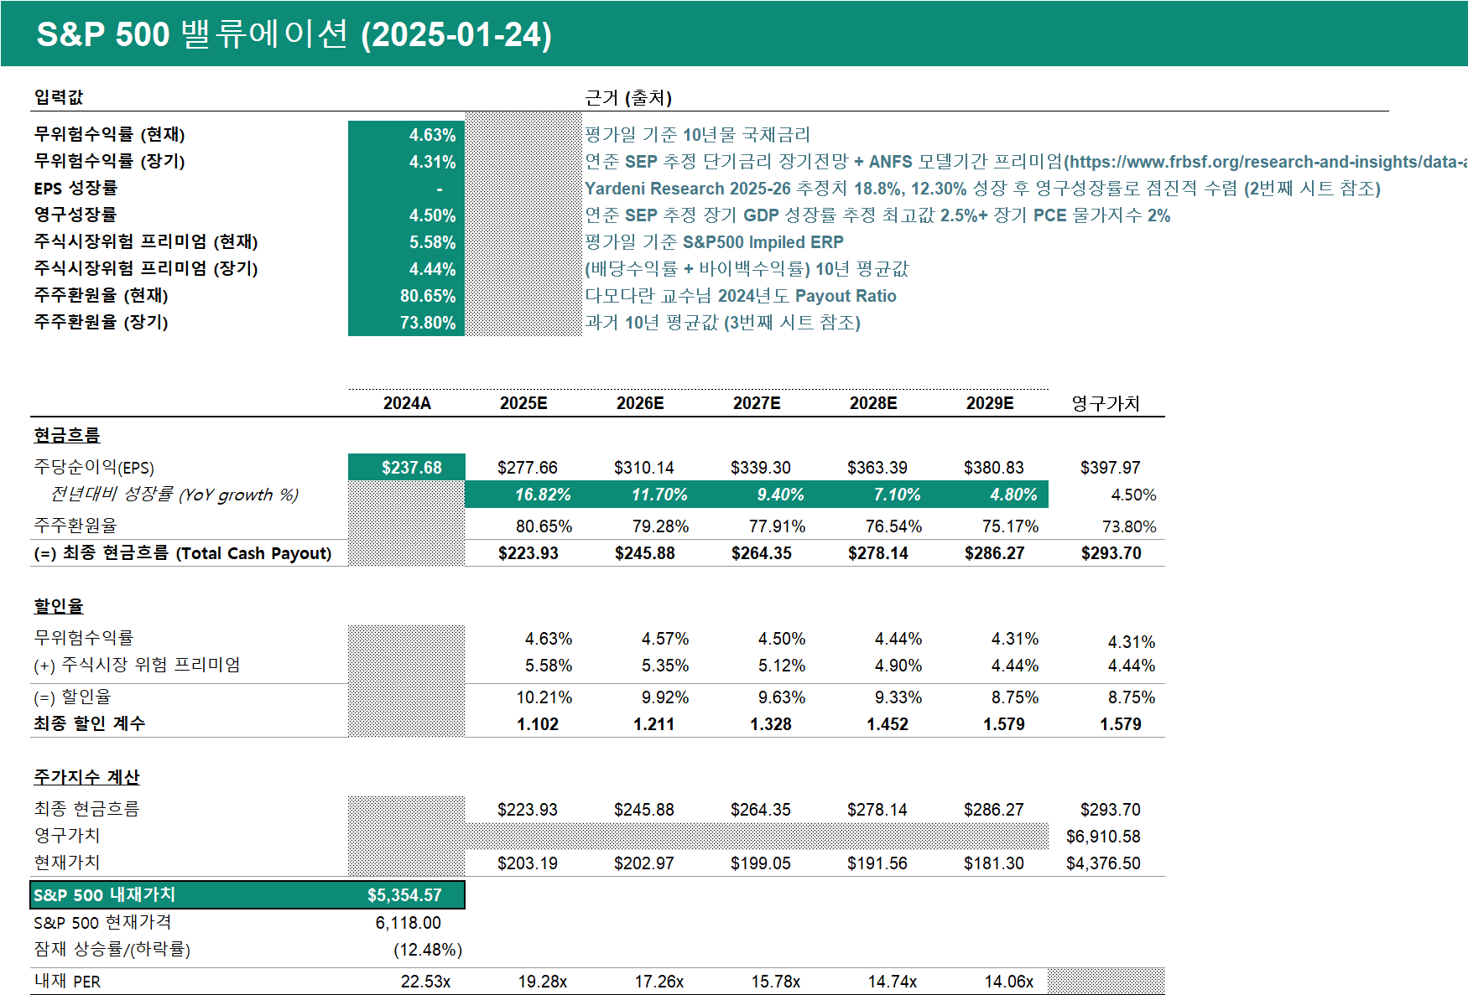Image resolution: width=1468 pixels, height=995 pixels.
Task: Select the 2027E YoY growth 9.40% cell
Action: tap(757, 495)
